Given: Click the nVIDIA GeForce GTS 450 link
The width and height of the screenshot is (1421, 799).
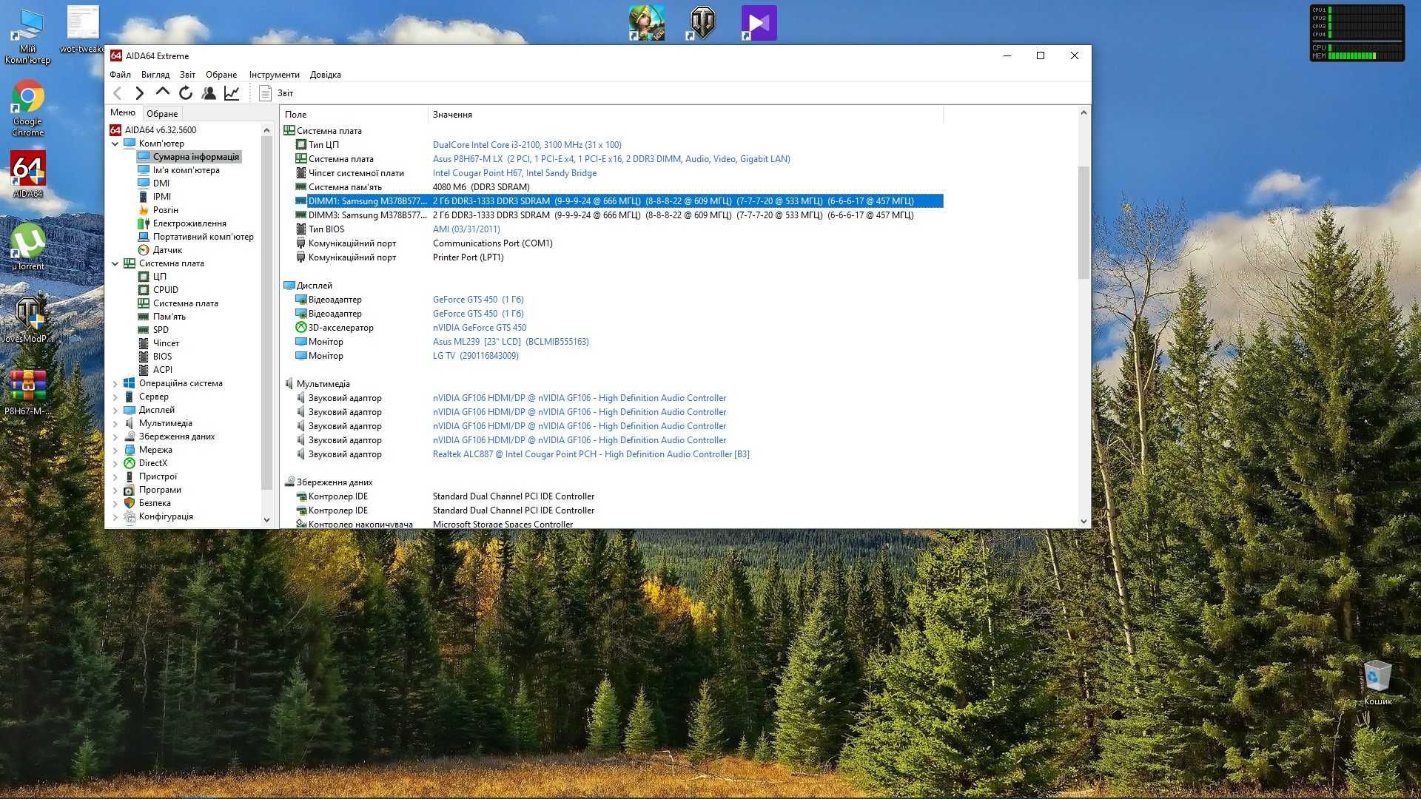Looking at the screenshot, I should click(x=480, y=328).
